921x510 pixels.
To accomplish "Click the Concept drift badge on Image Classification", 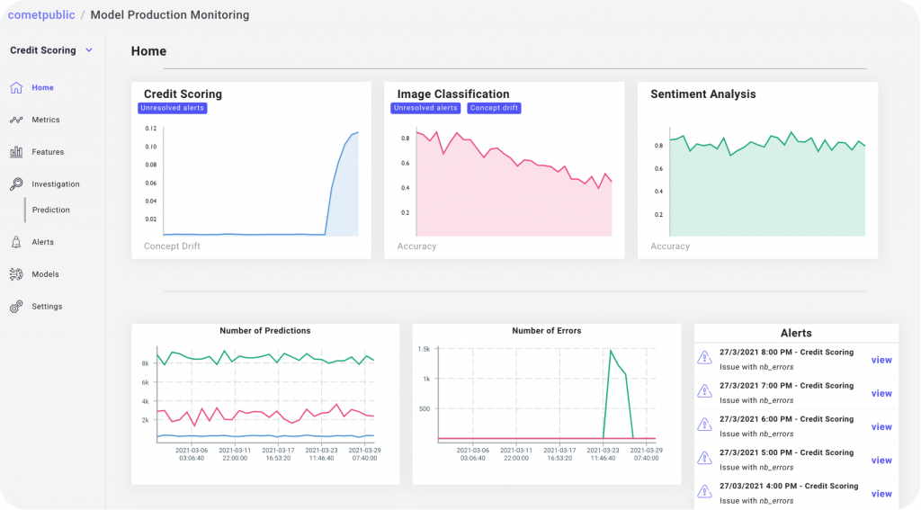I will click(x=494, y=108).
